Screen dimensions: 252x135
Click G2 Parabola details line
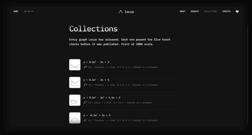[x=123, y=120]
